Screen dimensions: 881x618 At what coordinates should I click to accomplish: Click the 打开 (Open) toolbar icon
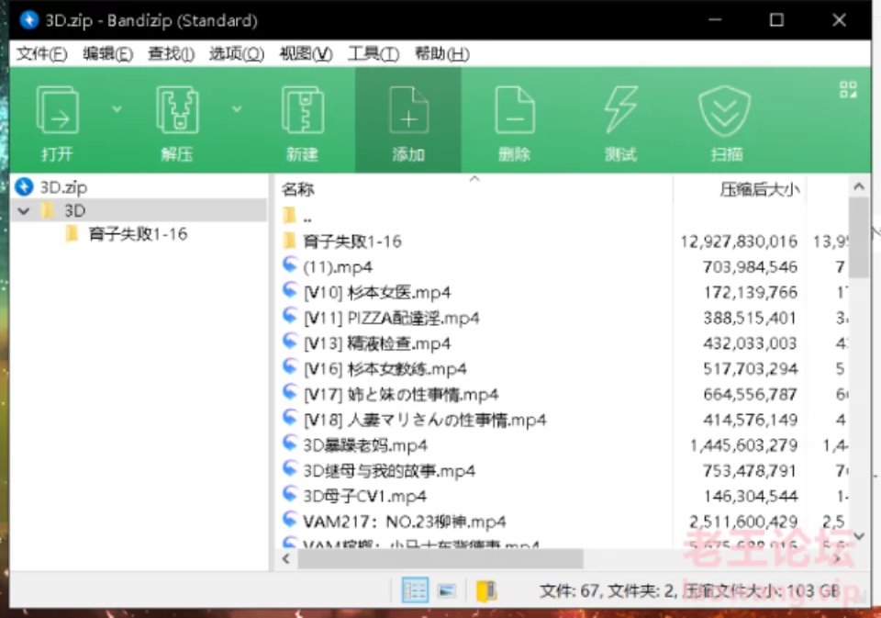[x=57, y=110]
